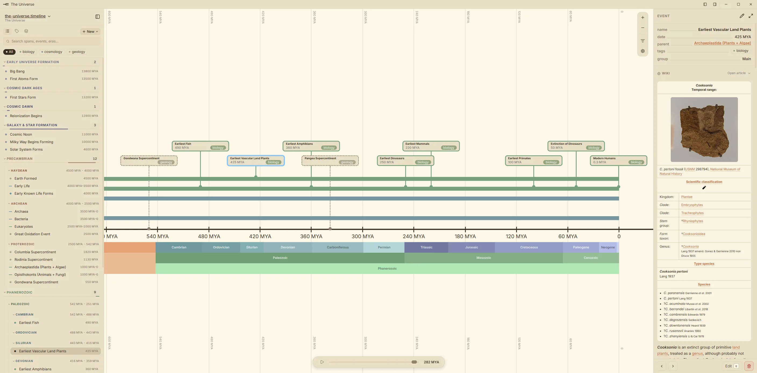Open the Archaeplastida parent link
The image size is (757, 373).
pos(722,43)
